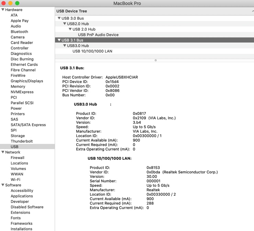
Task: Select Thunderbolt under Hardware
Action: tap(22, 141)
